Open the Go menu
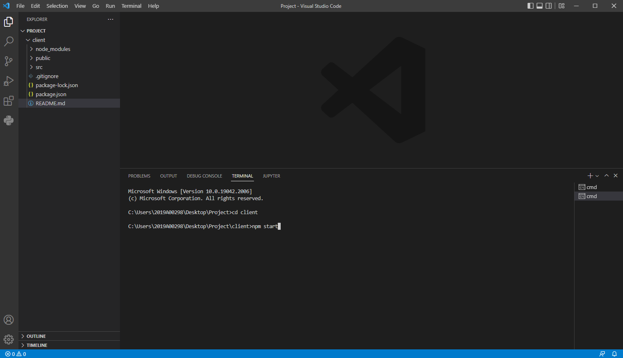Screen dimensions: 623x358 pyautogui.click(x=96, y=6)
